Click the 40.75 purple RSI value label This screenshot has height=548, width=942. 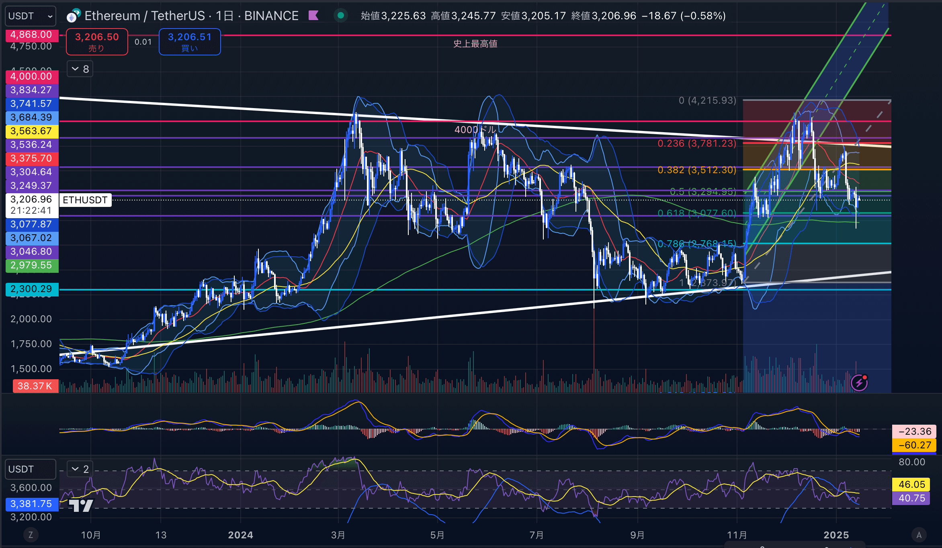click(x=911, y=498)
